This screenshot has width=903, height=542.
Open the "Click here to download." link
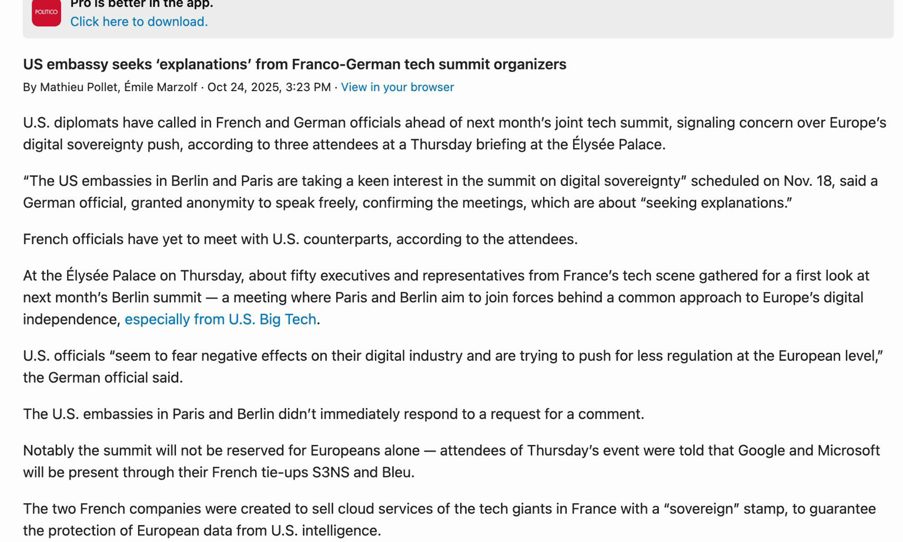[x=139, y=22]
